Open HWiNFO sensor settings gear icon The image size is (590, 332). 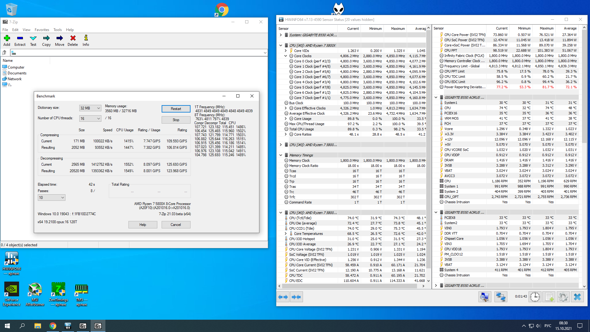pyautogui.click(x=563, y=297)
